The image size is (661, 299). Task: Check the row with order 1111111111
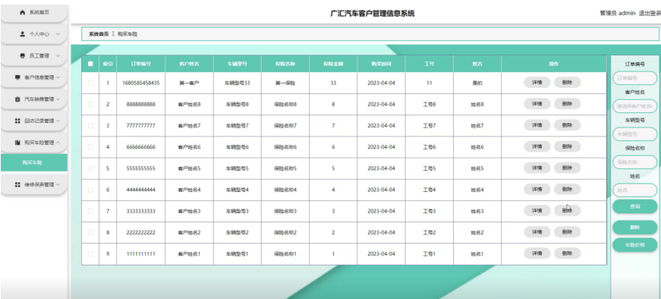pyautogui.click(x=90, y=254)
